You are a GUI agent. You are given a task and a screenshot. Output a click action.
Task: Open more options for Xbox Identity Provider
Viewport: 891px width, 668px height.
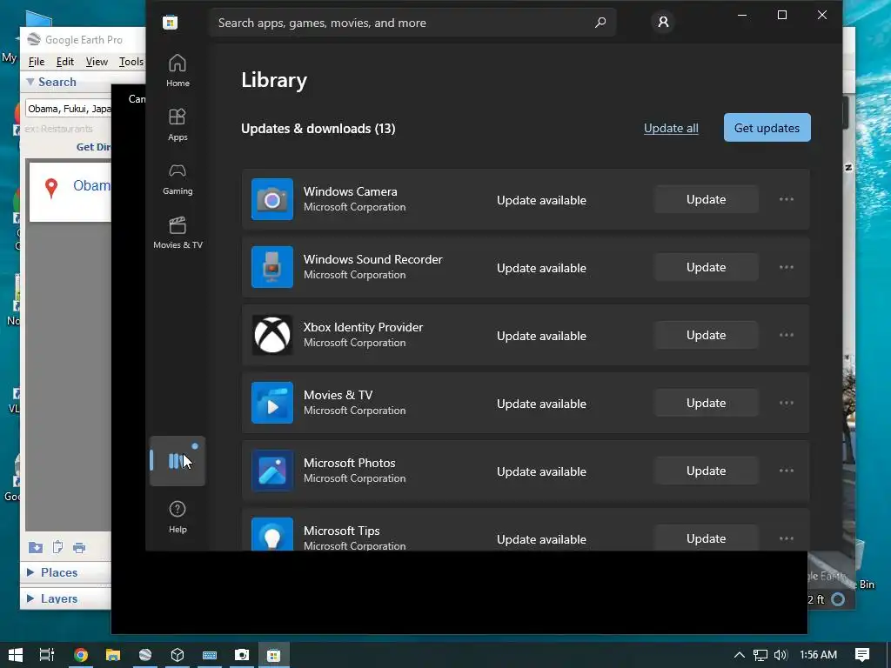787,335
